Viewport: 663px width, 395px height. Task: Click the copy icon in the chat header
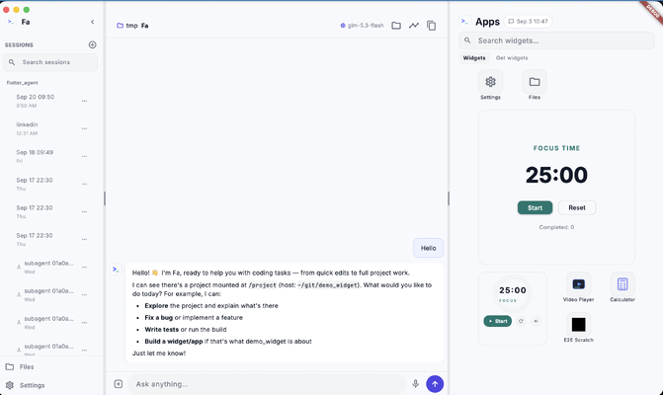click(431, 26)
